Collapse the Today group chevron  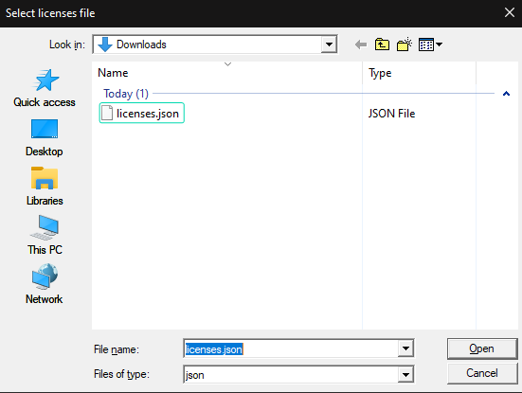[x=506, y=94]
